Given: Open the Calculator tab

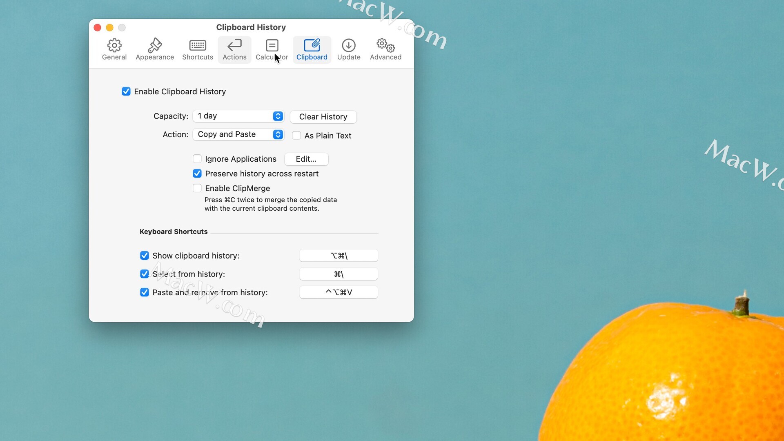Looking at the screenshot, I should [272, 50].
